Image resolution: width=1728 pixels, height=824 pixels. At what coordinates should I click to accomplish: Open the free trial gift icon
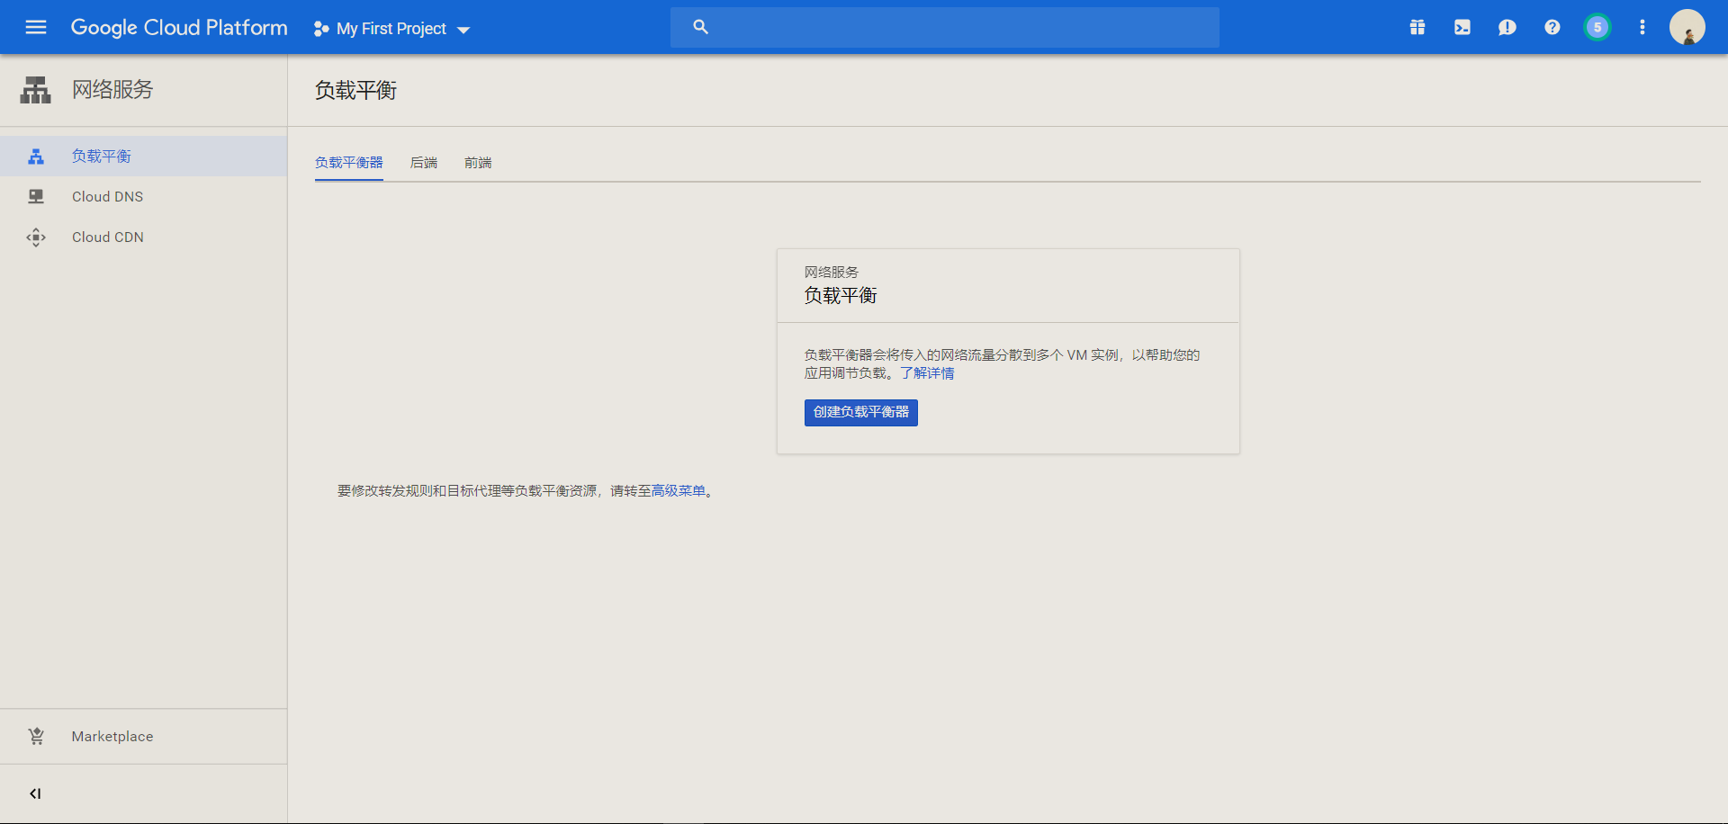tap(1417, 27)
